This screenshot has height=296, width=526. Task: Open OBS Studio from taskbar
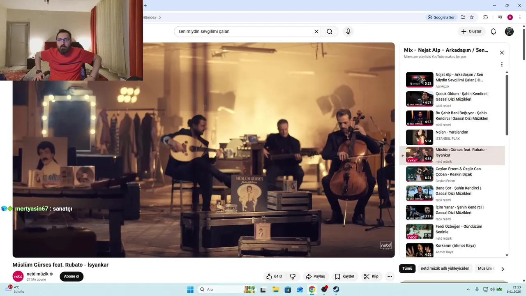(324, 289)
